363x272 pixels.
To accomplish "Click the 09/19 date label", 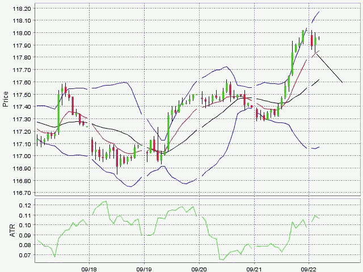I will click(x=144, y=270).
